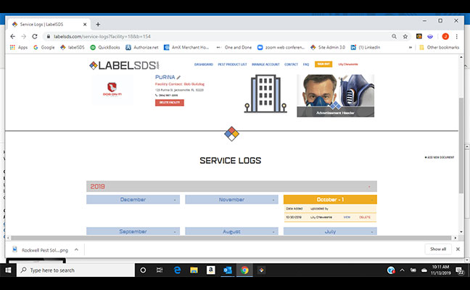Open File Explorer from taskbar
This screenshot has height=290, width=470.
(194, 270)
